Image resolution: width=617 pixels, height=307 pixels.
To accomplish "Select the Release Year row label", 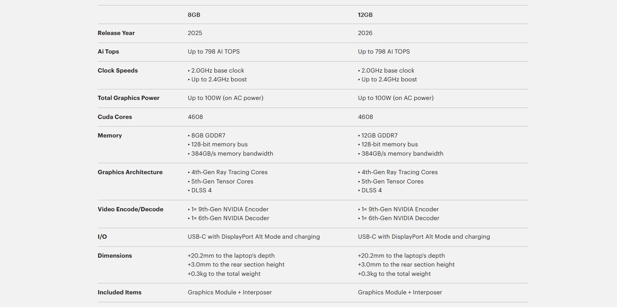I will click(116, 33).
